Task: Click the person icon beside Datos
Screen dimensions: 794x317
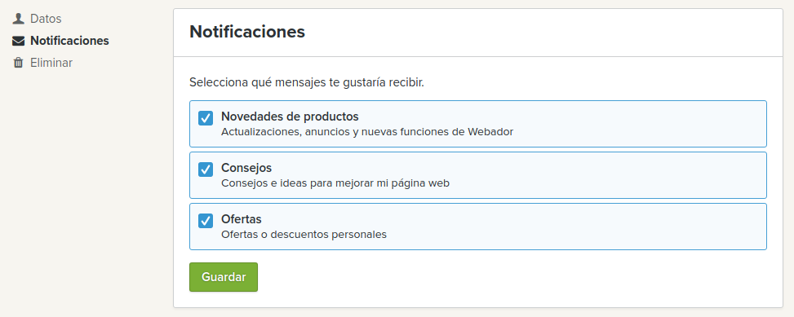Action: pyautogui.click(x=18, y=19)
